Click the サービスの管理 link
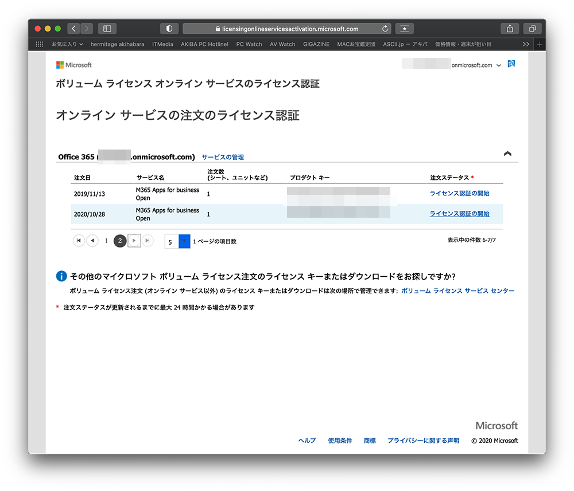 pyautogui.click(x=223, y=157)
